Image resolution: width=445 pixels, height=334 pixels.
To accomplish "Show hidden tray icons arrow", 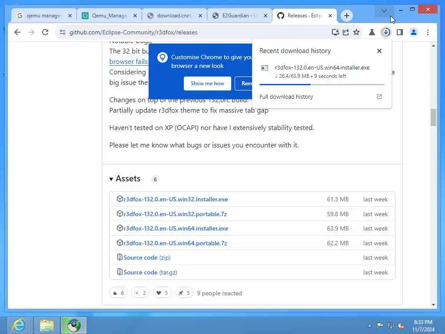I will (x=369, y=326).
